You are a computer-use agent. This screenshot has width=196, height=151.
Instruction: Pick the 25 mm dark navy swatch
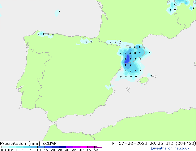click(x=62, y=147)
